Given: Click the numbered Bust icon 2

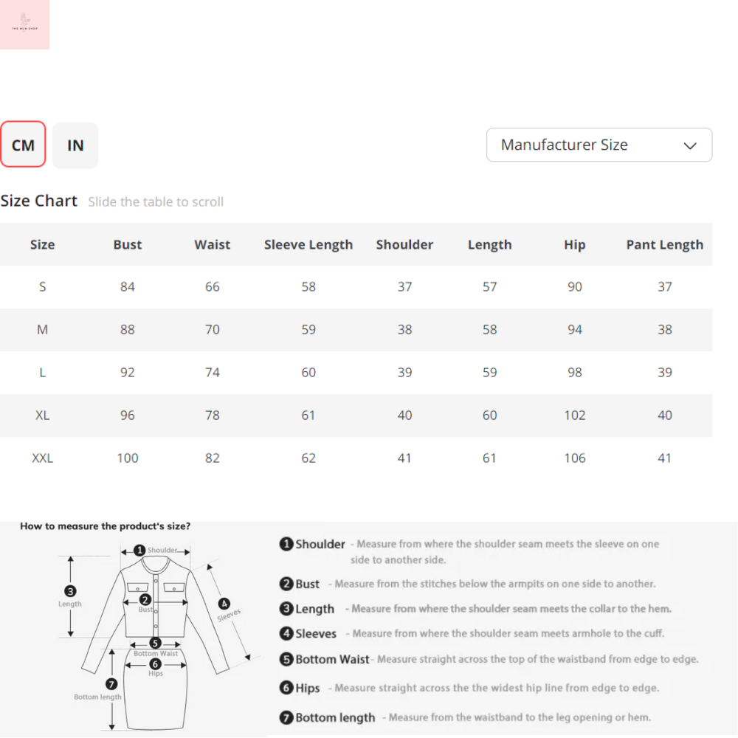Looking at the screenshot, I should [x=286, y=584].
